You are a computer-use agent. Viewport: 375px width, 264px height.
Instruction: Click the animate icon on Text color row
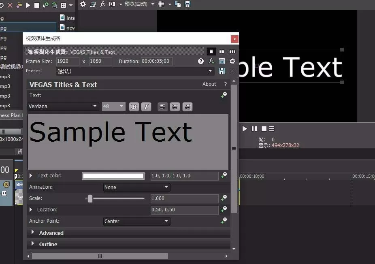pyautogui.click(x=224, y=175)
